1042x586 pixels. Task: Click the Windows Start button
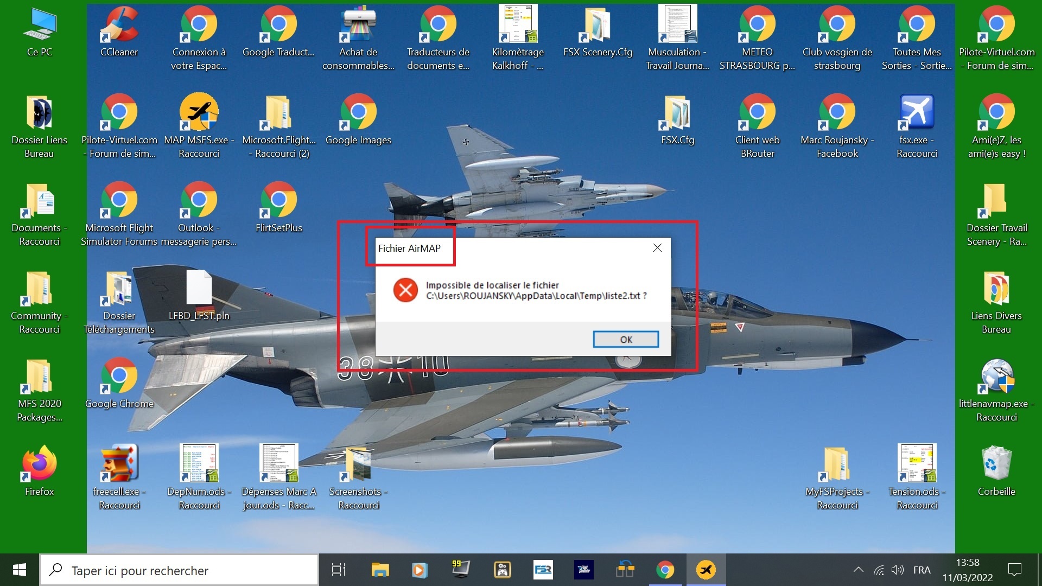point(20,570)
